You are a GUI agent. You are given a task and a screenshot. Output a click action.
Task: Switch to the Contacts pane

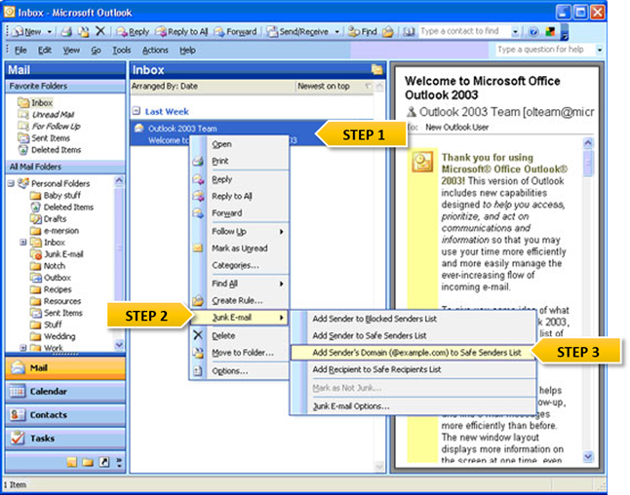[x=65, y=415]
